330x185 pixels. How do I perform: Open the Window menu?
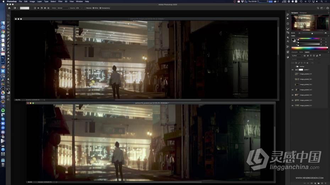(x=79, y=1)
